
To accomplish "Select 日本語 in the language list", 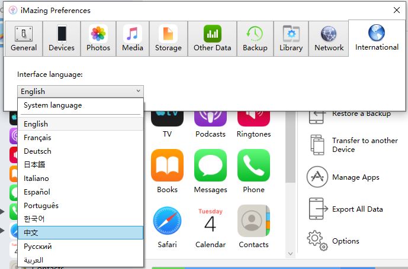I will [81, 164].
